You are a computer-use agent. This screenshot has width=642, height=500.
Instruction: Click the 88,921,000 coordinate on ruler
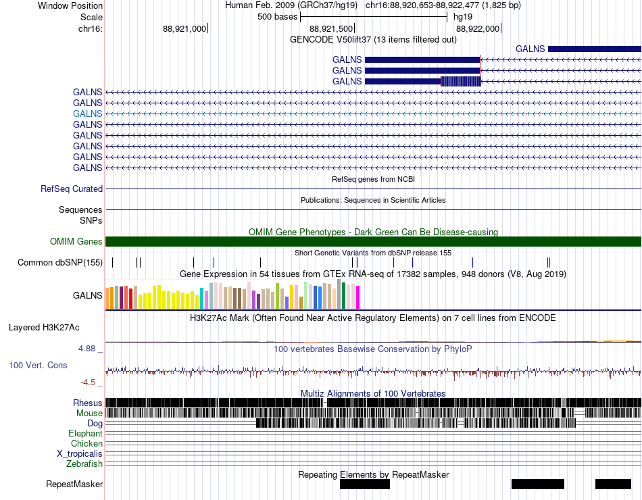(184, 28)
